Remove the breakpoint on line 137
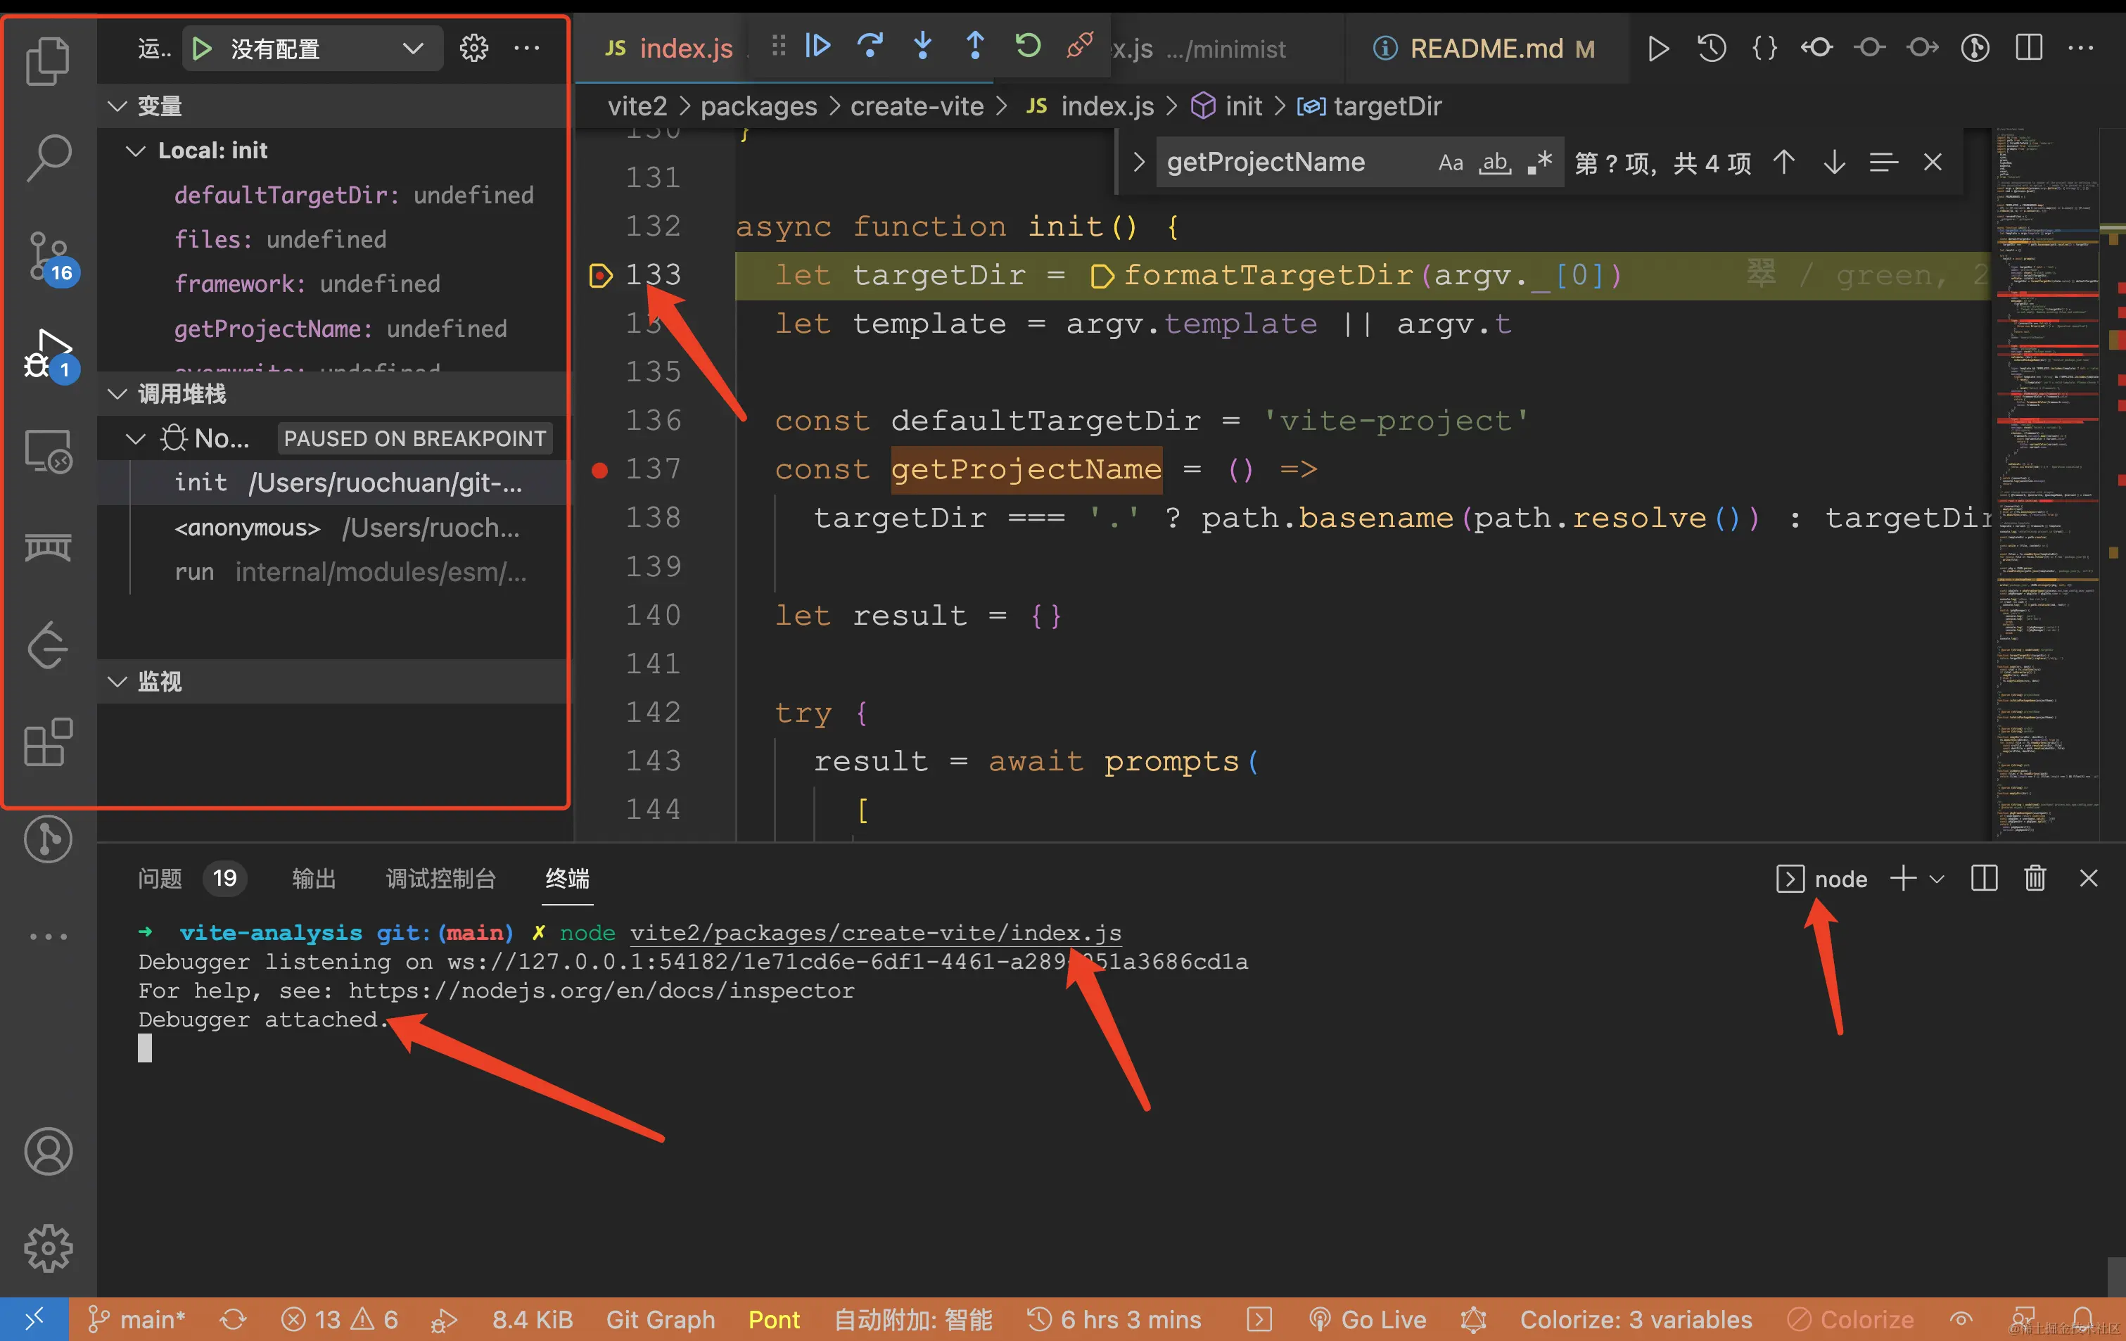This screenshot has height=1341, width=2126. [x=599, y=470]
